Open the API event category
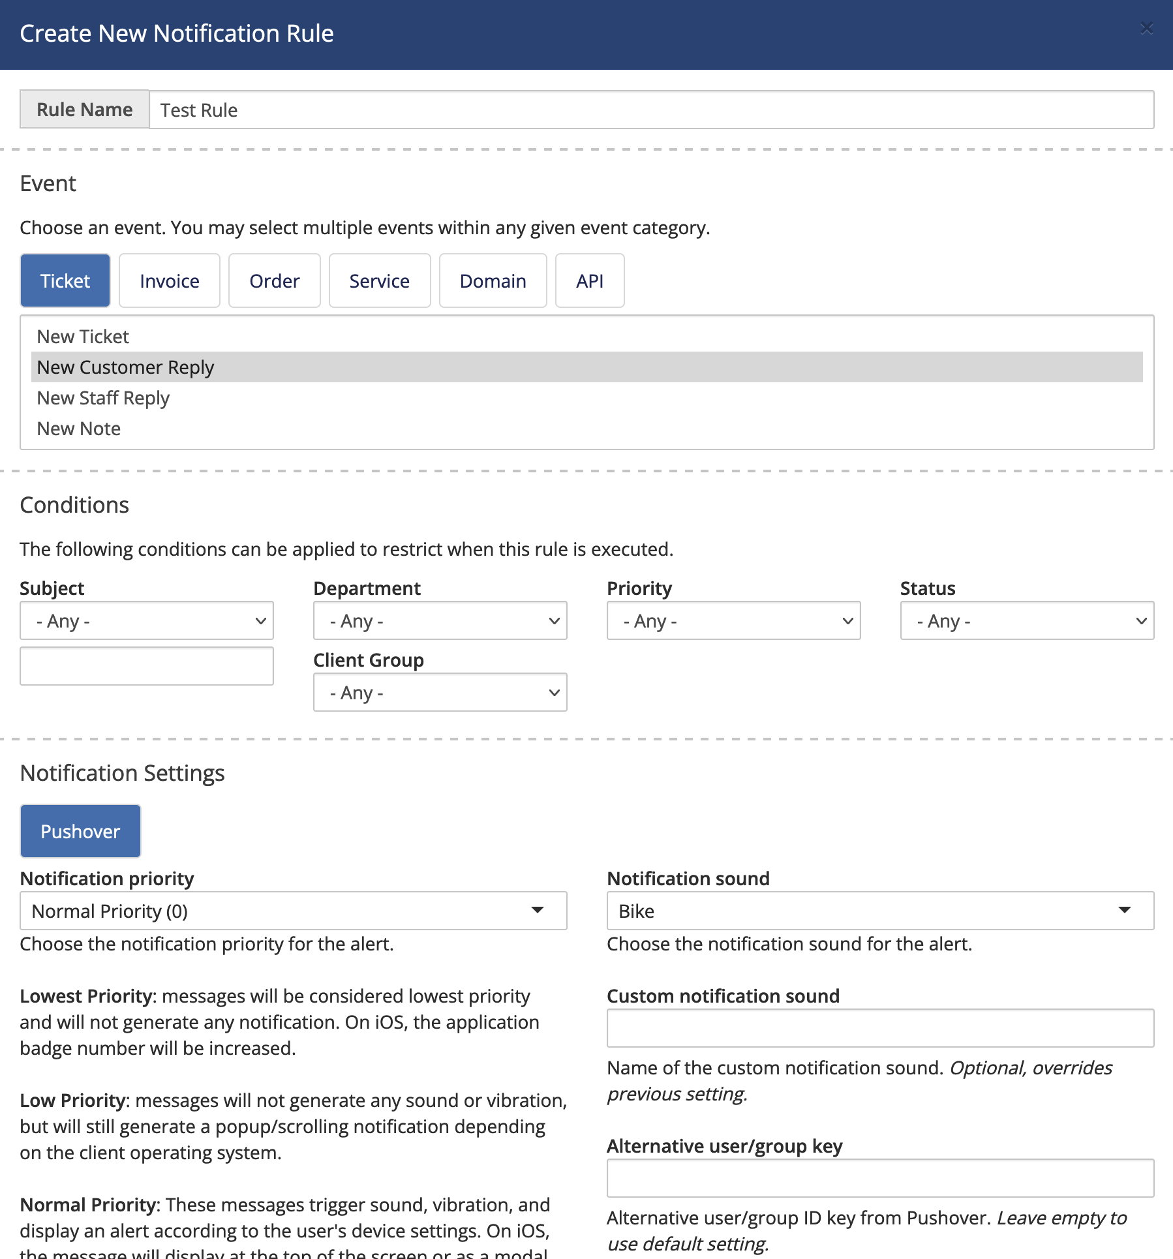1173x1259 pixels. (589, 281)
